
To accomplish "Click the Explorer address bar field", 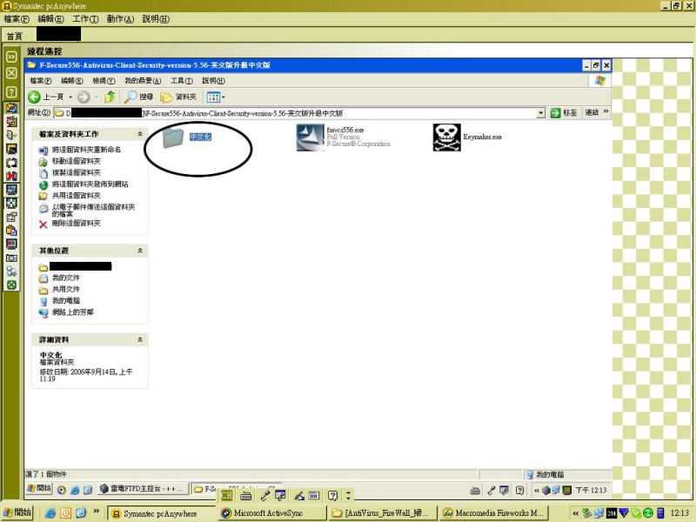I will tap(299, 113).
